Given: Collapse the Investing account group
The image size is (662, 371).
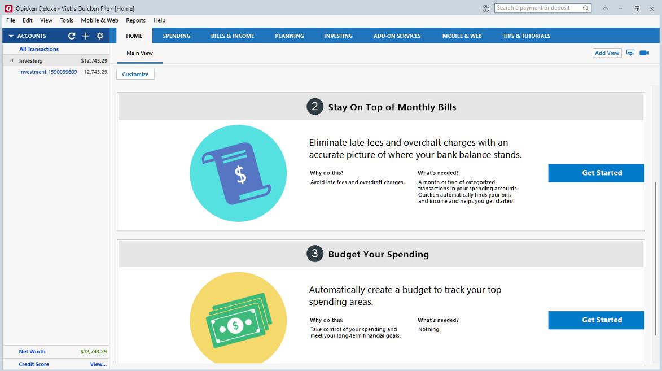Looking at the screenshot, I should tap(11, 60).
